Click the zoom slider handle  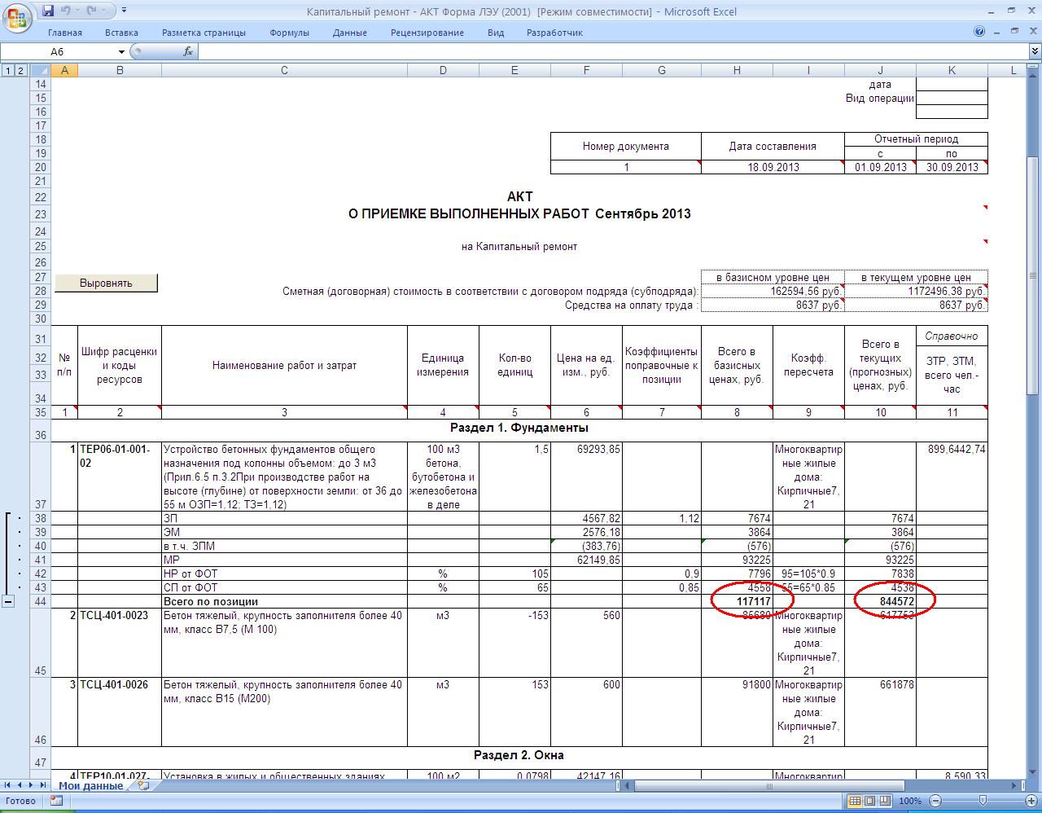click(983, 801)
